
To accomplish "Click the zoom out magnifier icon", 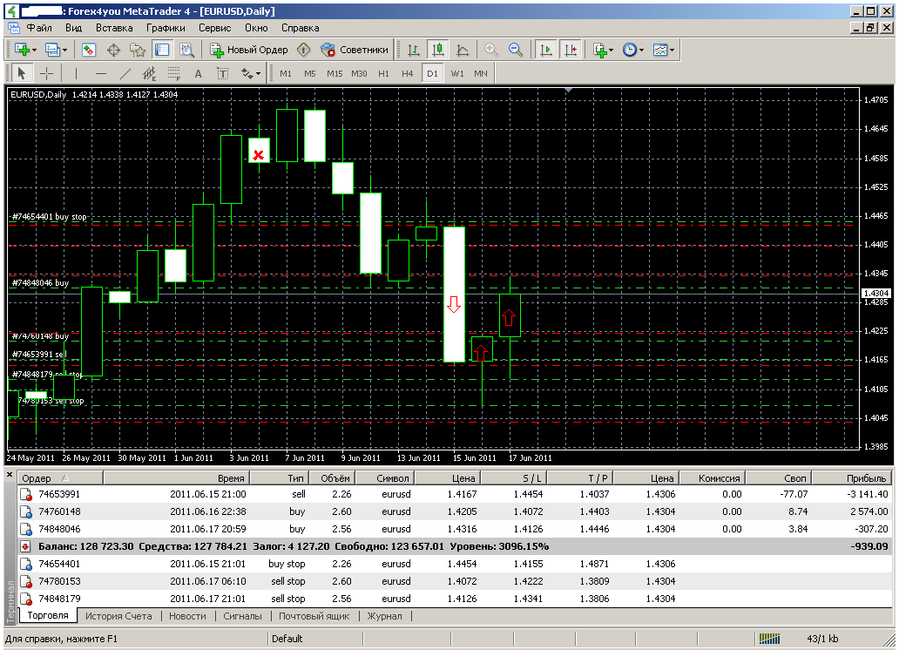I will point(516,50).
